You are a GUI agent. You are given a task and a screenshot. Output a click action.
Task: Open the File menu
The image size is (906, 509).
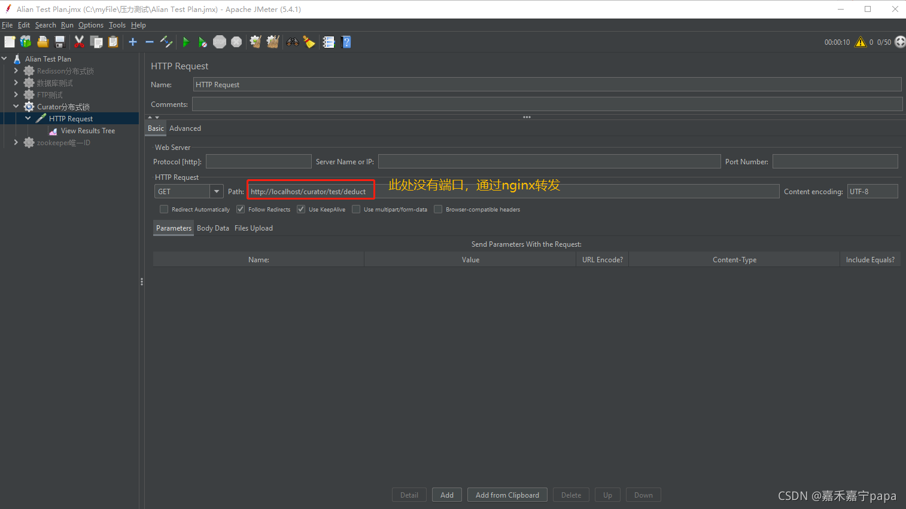point(7,25)
